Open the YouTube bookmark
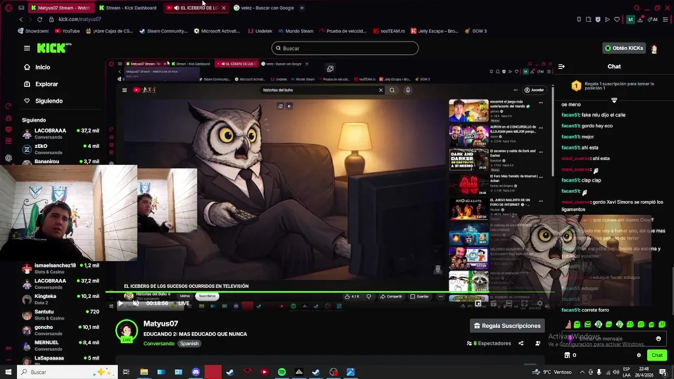The height and width of the screenshot is (379, 674). (67, 31)
